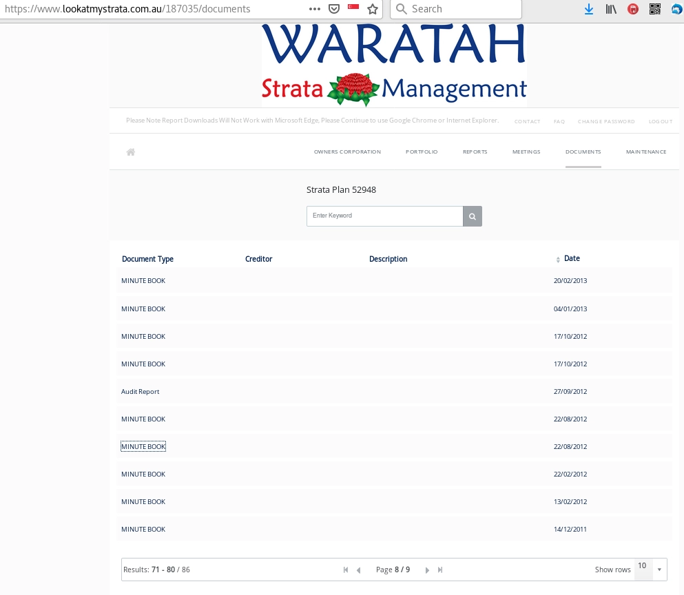684x595 pixels.
Task: Click Description column header
Action: (x=388, y=259)
